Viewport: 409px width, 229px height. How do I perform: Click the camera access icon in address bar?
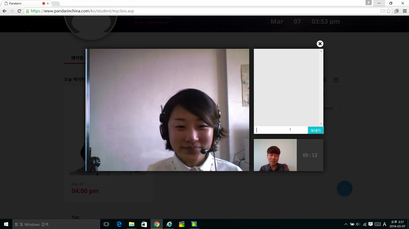click(383, 11)
